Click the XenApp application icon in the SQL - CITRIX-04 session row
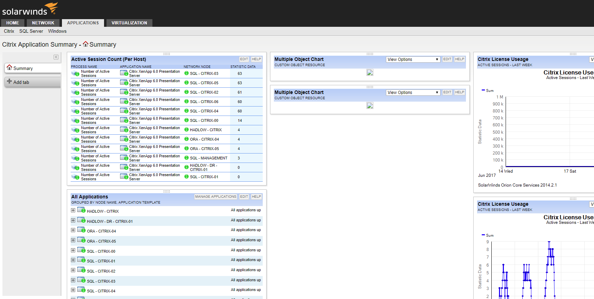 (x=124, y=111)
